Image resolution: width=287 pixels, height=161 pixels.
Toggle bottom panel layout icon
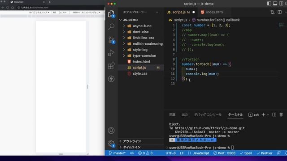pos(275,4)
